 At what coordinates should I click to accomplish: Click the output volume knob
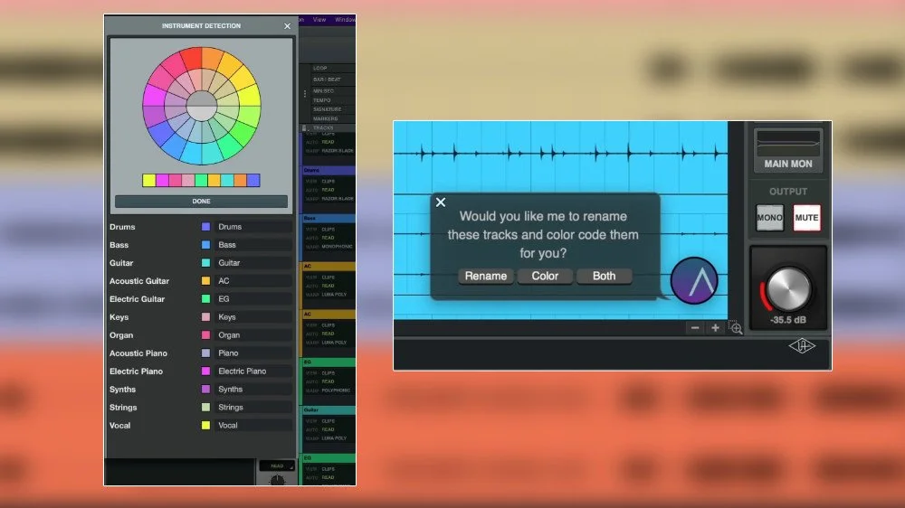pos(788,289)
